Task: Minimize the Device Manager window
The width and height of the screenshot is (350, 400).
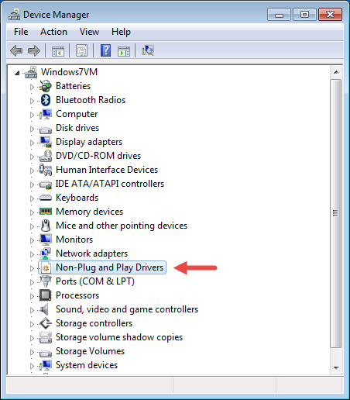Action: (279, 15)
